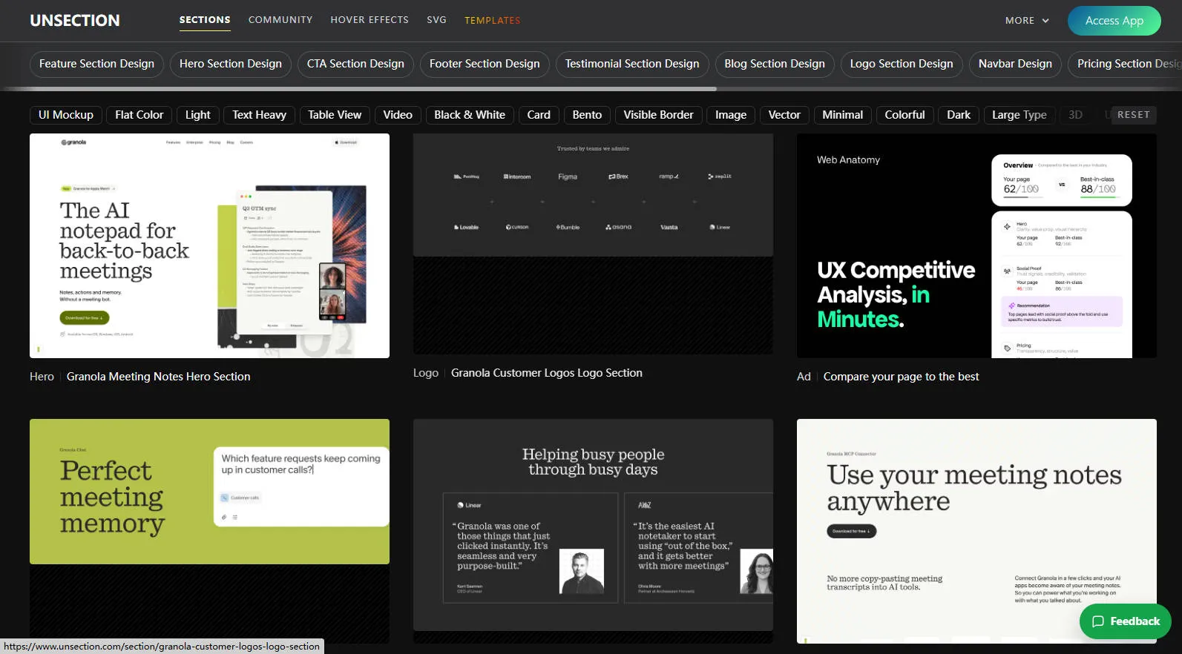The image size is (1182, 654).
Task: Reset all filters with RESET
Action: [x=1133, y=115]
